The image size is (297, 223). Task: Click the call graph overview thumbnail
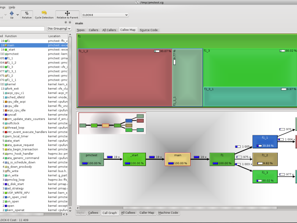tap(112, 123)
